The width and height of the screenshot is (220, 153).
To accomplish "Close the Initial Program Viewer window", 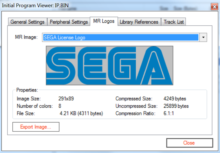I will (214, 7).
